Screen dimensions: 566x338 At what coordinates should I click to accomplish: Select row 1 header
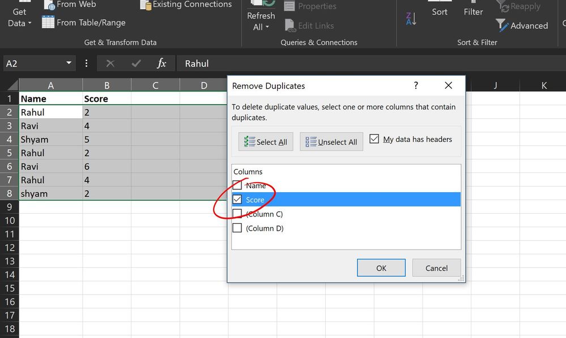click(10, 98)
